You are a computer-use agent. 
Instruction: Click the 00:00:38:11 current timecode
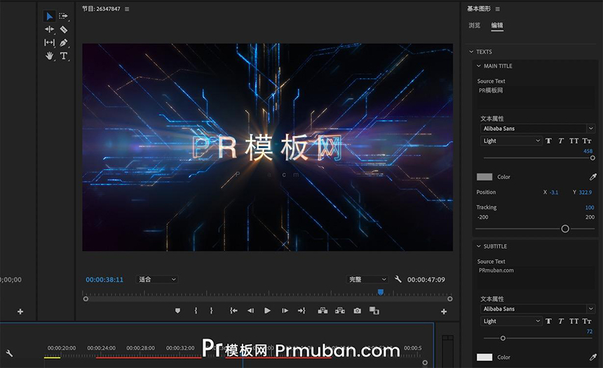[104, 280]
